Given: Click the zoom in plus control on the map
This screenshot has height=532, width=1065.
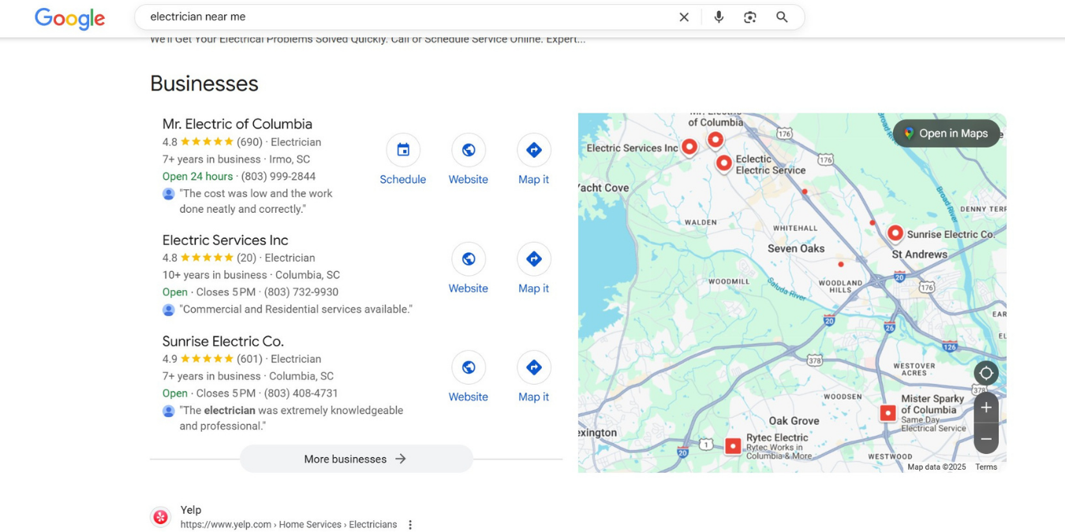Looking at the screenshot, I should point(986,407).
